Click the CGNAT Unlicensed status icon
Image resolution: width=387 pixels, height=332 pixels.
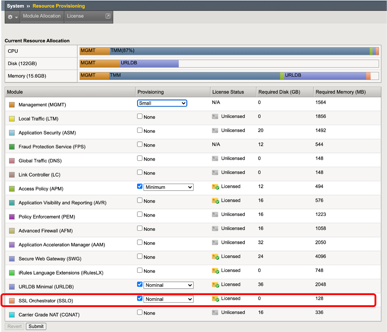tap(215, 312)
